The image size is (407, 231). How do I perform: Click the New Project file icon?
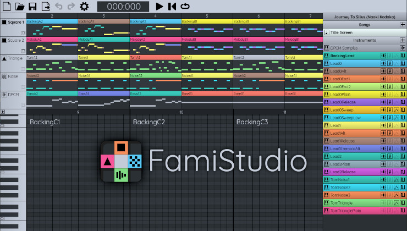(x=7, y=6)
